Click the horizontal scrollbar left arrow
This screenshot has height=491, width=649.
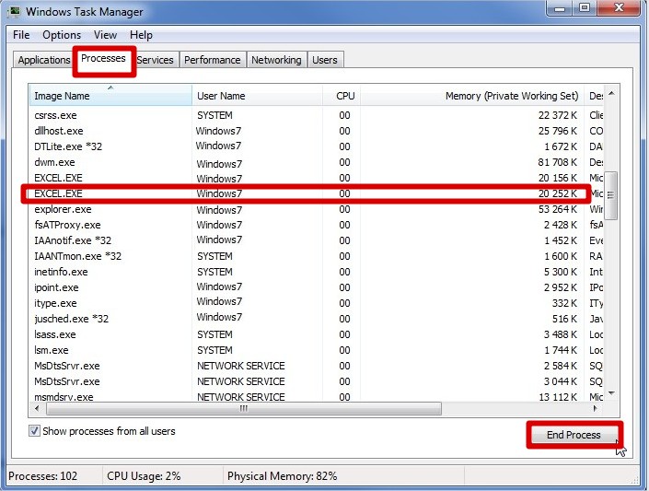(x=39, y=407)
